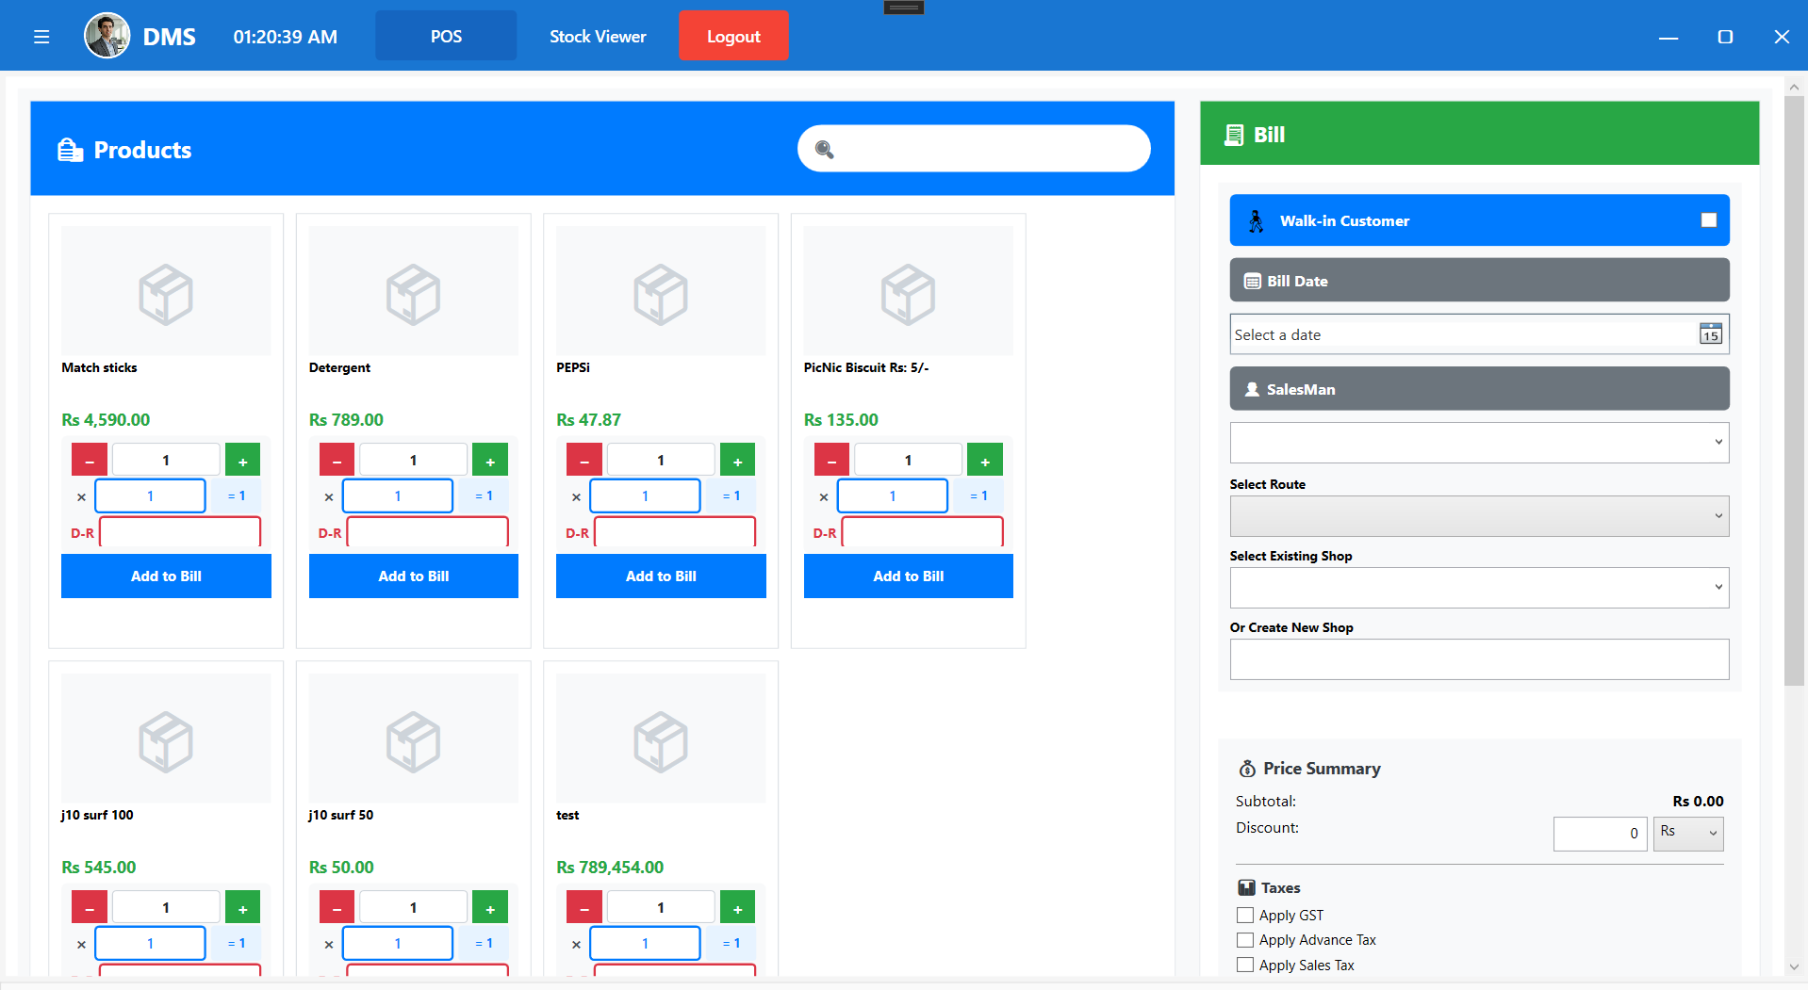Click the Products bag icon
This screenshot has height=990, width=1808.
pyautogui.click(x=71, y=150)
